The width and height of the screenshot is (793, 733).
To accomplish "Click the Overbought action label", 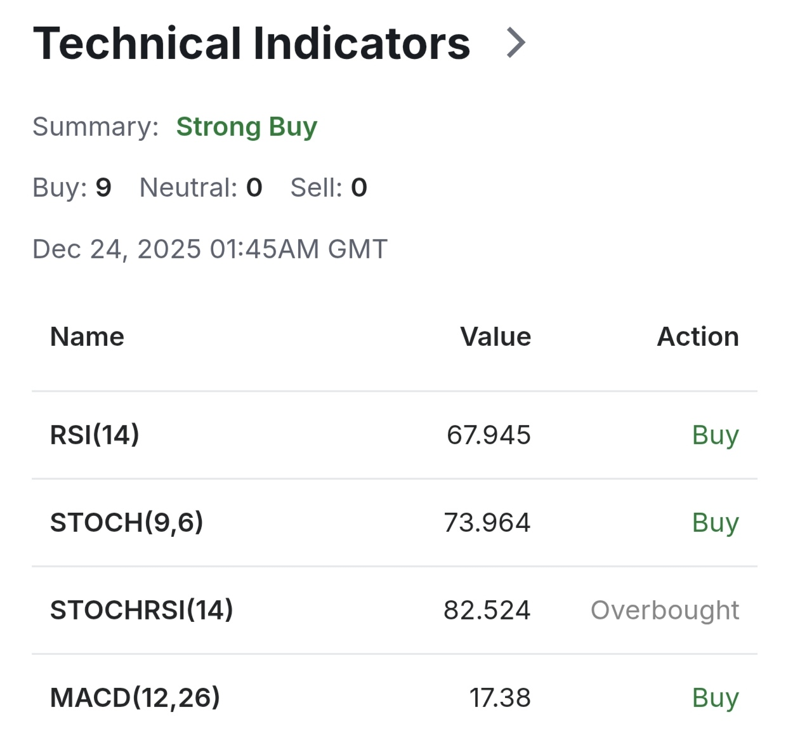I will coord(665,610).
